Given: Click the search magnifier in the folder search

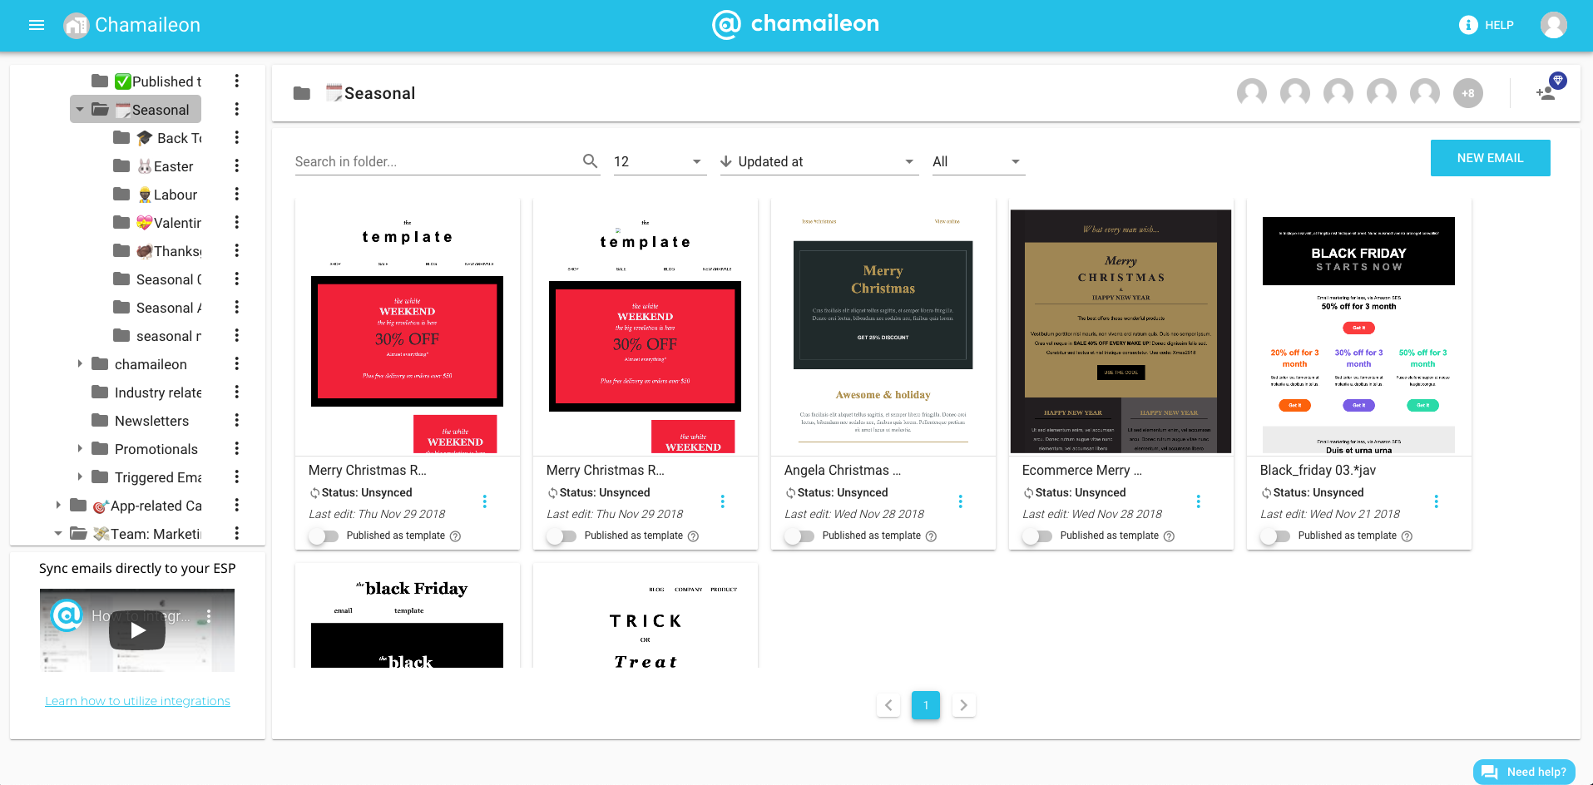Looking at the screenshot, I should pos(591,160).
